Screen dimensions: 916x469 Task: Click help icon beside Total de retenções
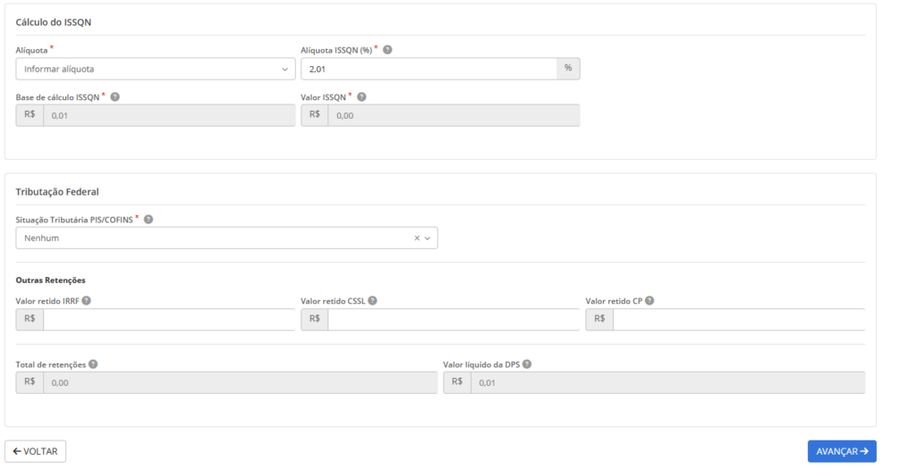tap(93, 364)
